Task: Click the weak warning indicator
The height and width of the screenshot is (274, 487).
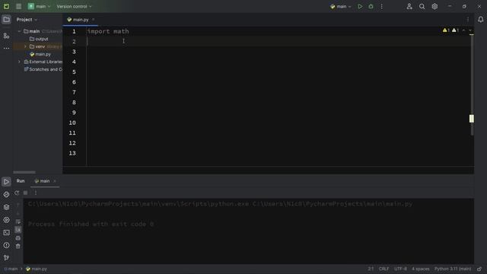Action: [455, 30]
